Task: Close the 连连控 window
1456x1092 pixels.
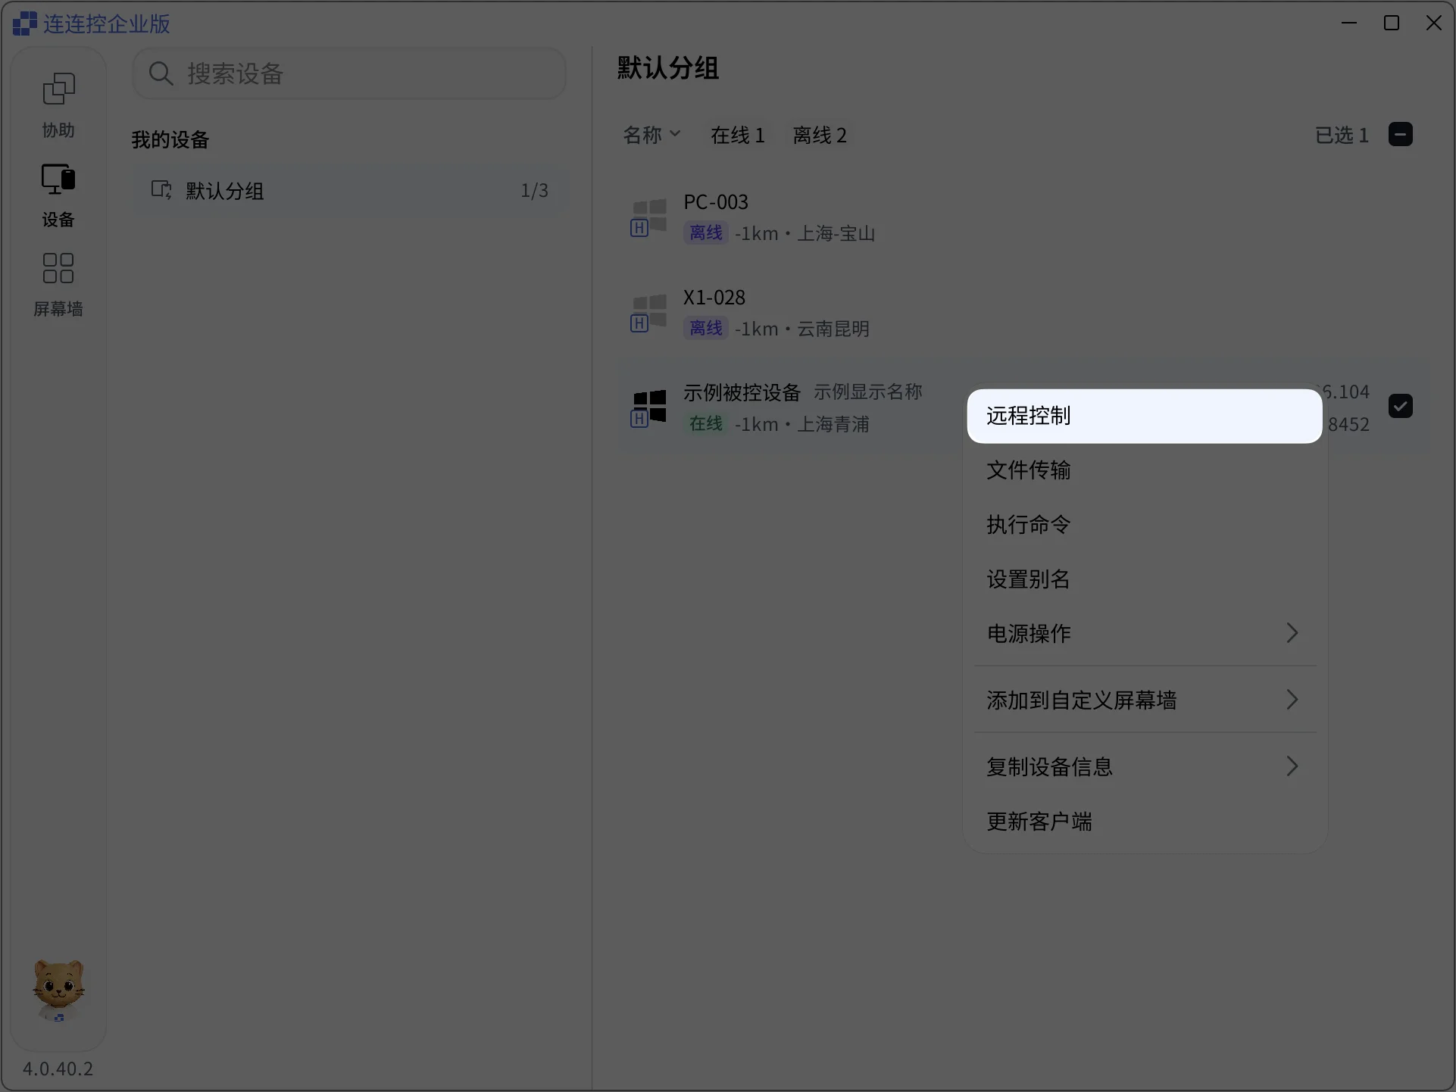Action: tap(1434, 23)
